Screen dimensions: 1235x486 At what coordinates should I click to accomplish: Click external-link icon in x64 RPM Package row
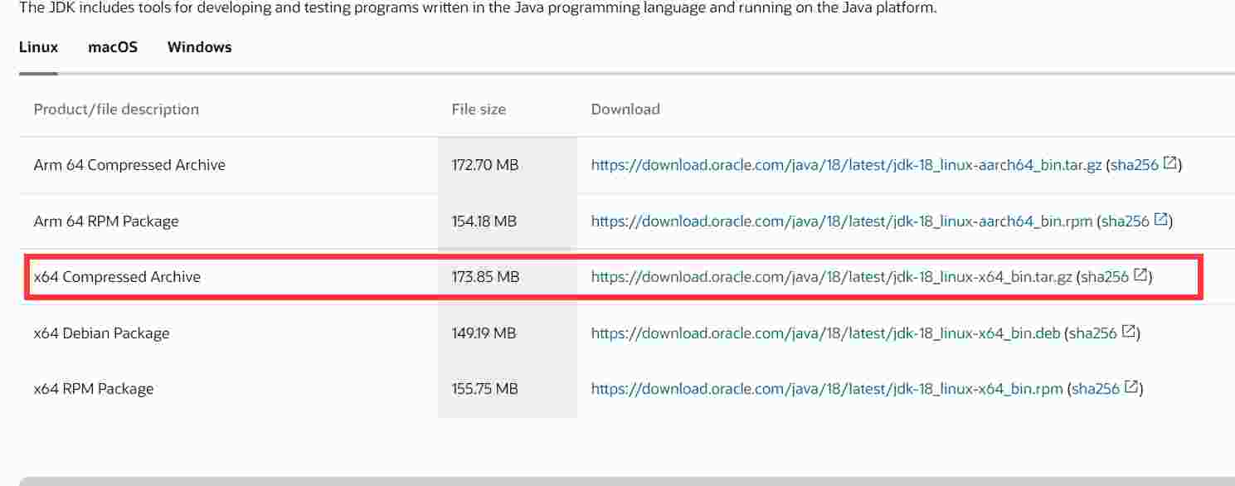[1131, 387]
